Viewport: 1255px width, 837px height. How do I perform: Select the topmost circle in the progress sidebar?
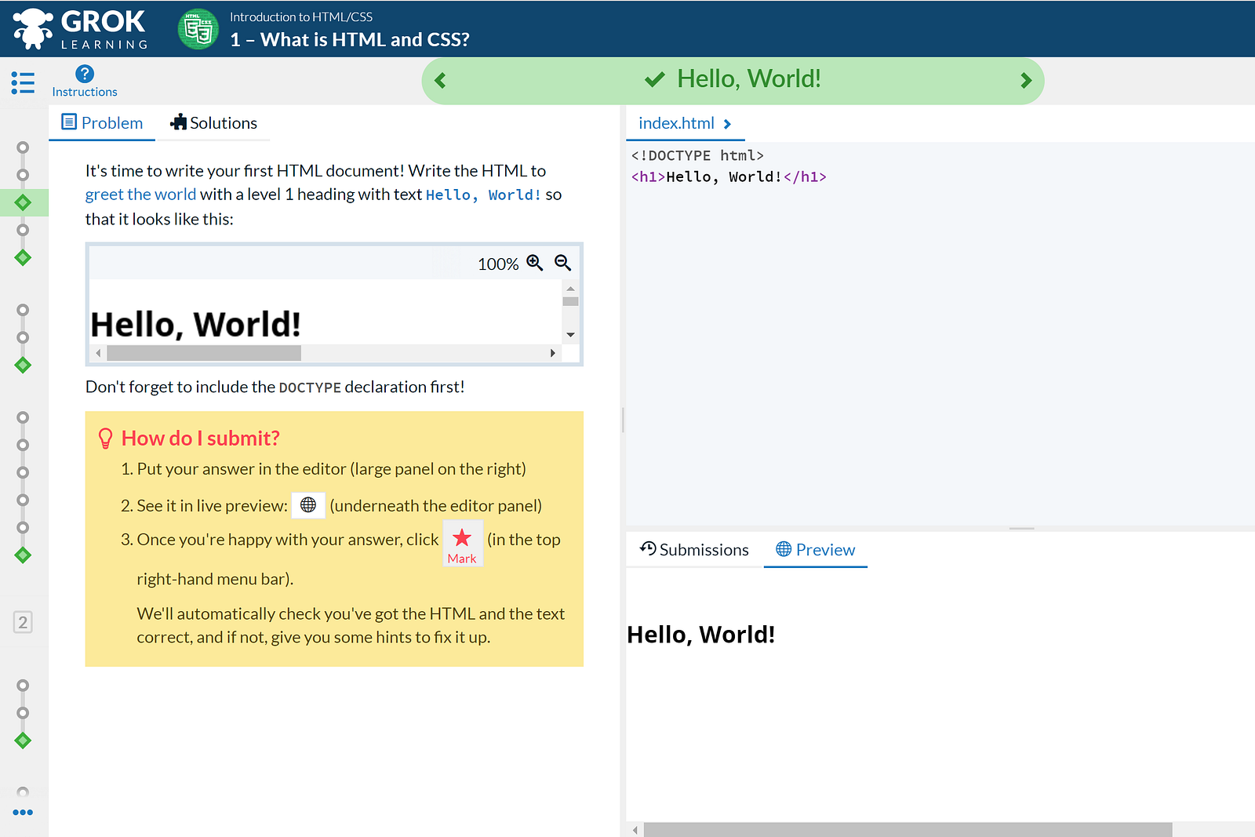point(23,147)
